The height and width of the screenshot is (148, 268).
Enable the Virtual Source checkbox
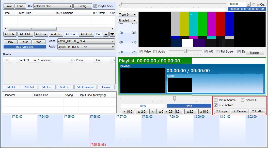click(216, 100)
